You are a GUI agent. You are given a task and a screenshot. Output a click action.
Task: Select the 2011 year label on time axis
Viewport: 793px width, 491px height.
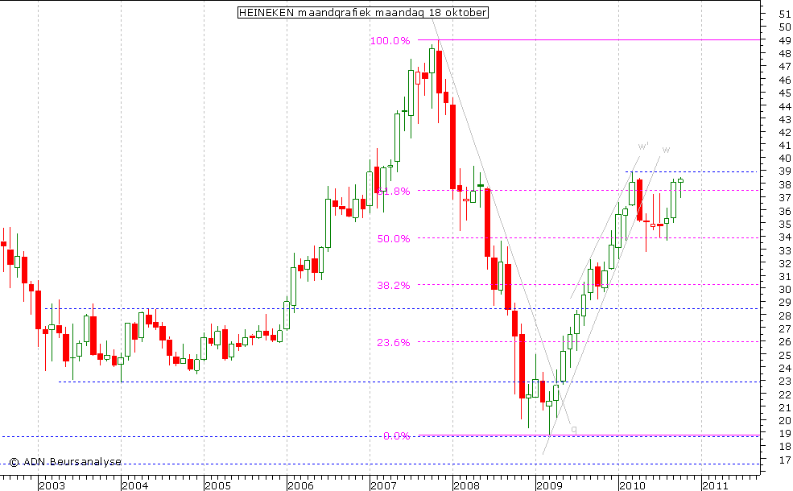tap(715, 486)
